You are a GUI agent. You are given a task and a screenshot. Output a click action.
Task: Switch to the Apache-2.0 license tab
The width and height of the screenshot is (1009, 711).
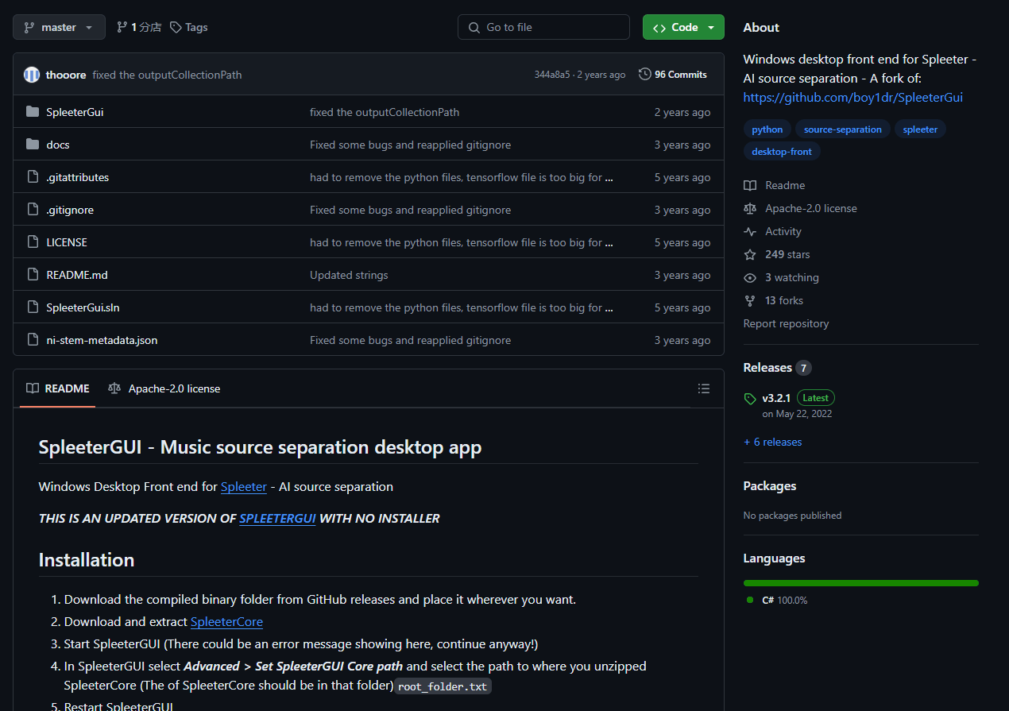[164, 388]
